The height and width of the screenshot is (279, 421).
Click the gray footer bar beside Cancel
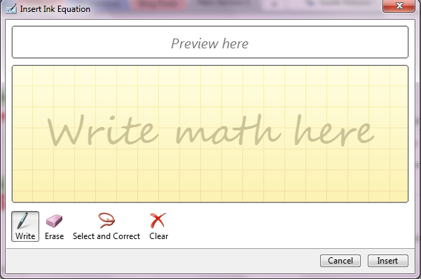pyautogui.click(x=161, y=261)
